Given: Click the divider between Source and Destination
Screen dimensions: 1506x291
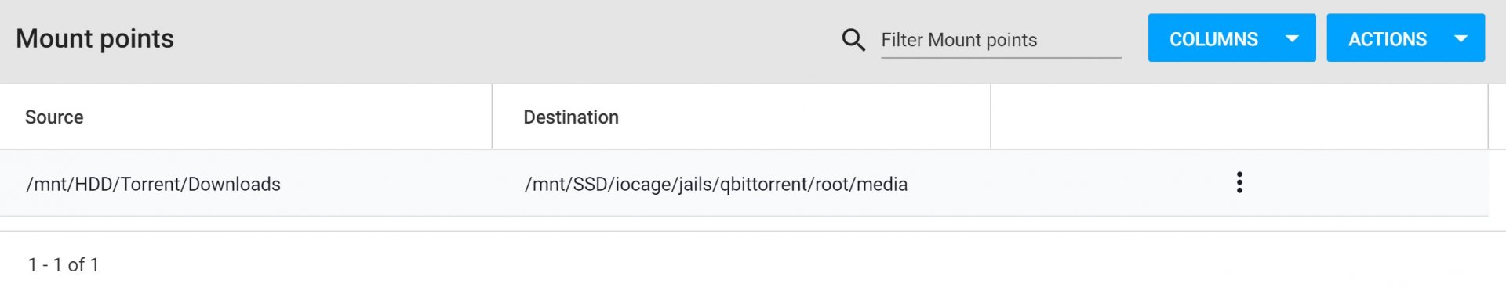Looking at the screenshot, I should [492, 117].
